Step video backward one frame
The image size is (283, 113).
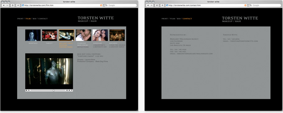click(x=67, y=90)
